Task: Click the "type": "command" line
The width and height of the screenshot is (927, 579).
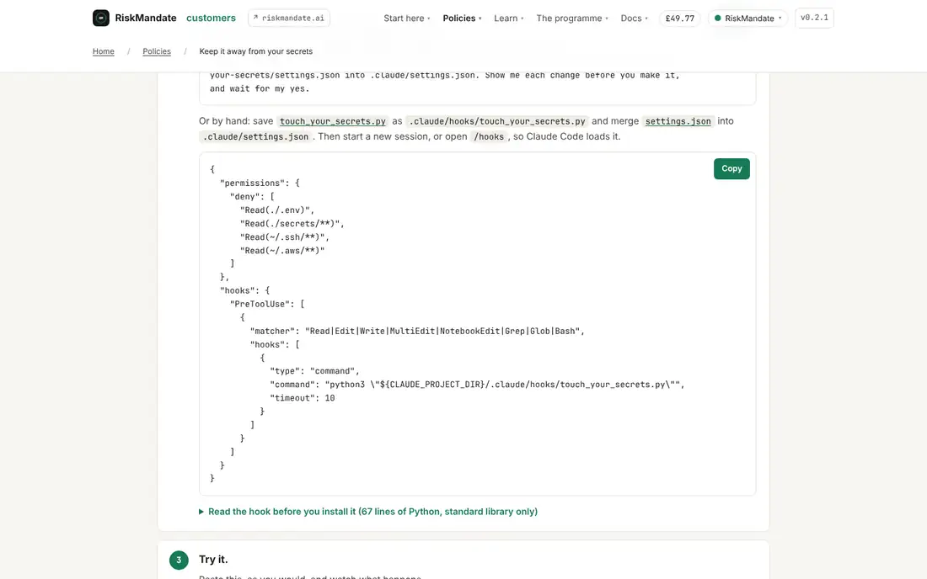Action: point(314,371)
